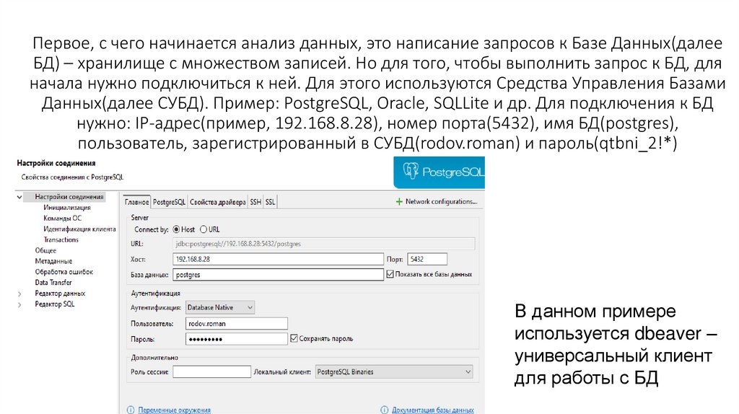739x414 pixels.
Task: Select Редактор SQL tree item
Action: (x=55, y=304)
